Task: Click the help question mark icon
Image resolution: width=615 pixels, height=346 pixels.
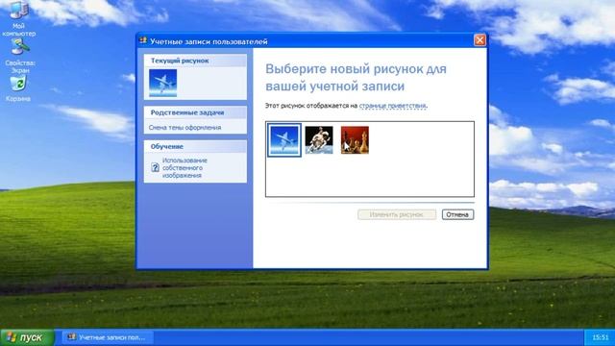Action: (x=155, y=167)
